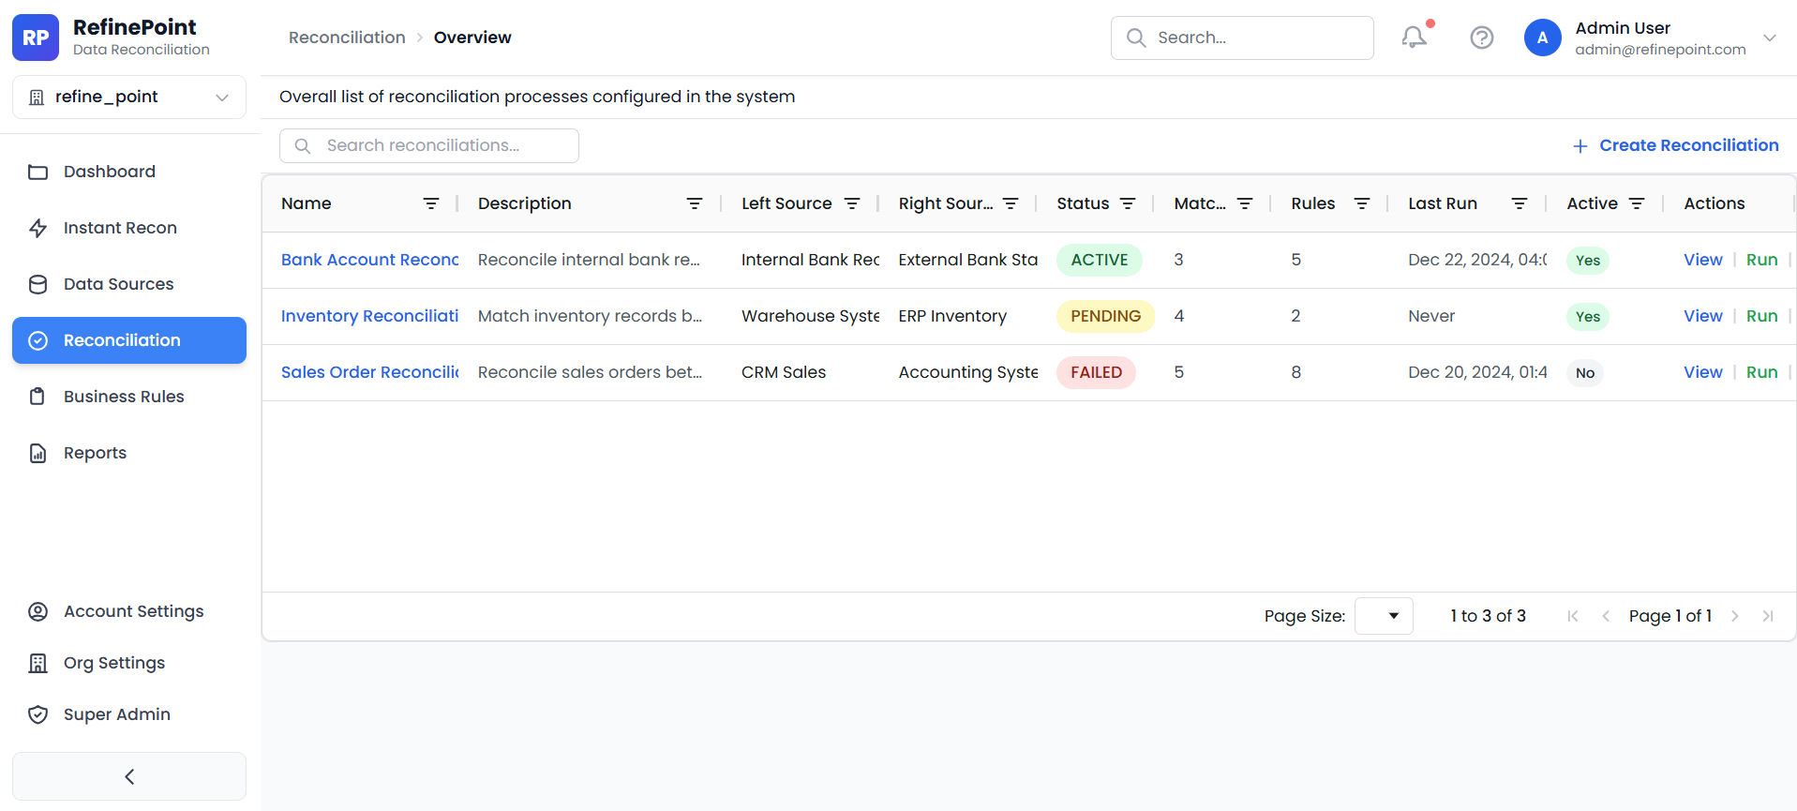The height and width of the screenshot is (811, 1797).
Task: Click the Actions column header
Action: [1714, 203]
